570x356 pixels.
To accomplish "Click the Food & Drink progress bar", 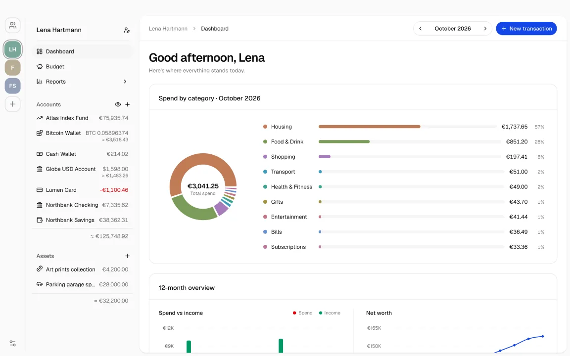I will pos(410,142).
